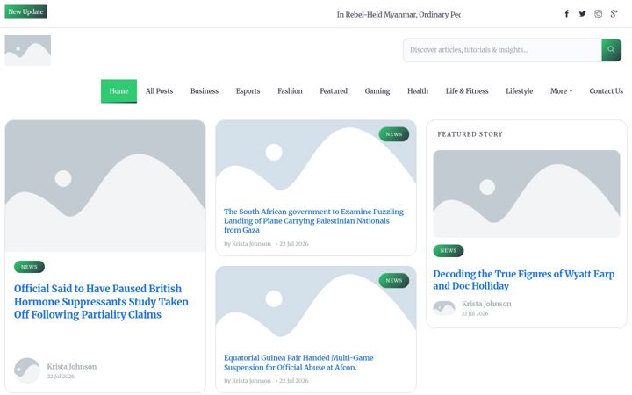
Task: Open Decoding Wyatt Earp featured story headline
Action: (523, 280)
